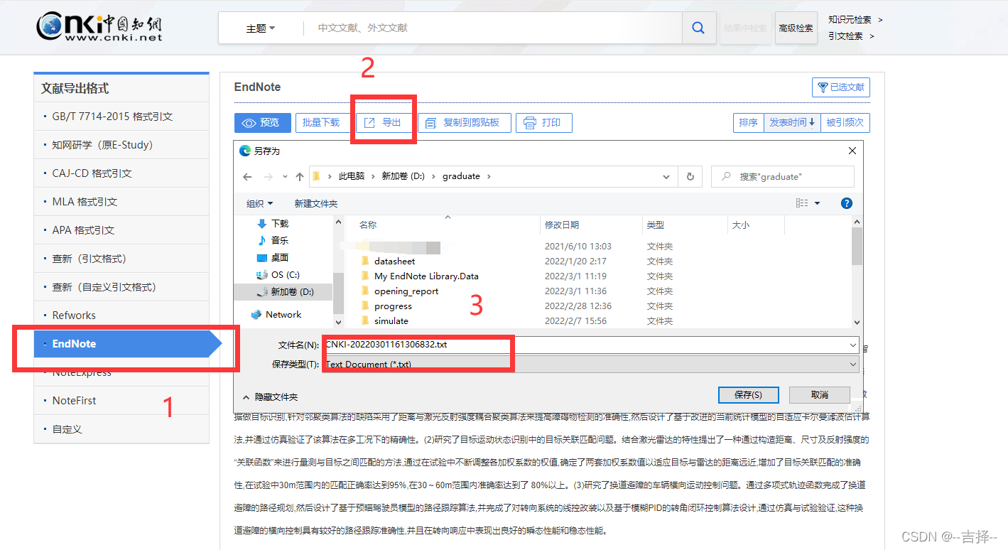1008x550 pixels.
Task: Open the 文件名 dropdown arrow
Action: tap(852, 345)
